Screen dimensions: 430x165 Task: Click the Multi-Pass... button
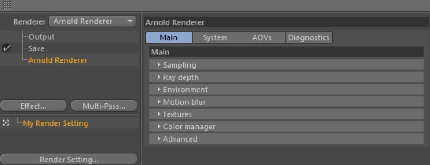click(104, 106)
